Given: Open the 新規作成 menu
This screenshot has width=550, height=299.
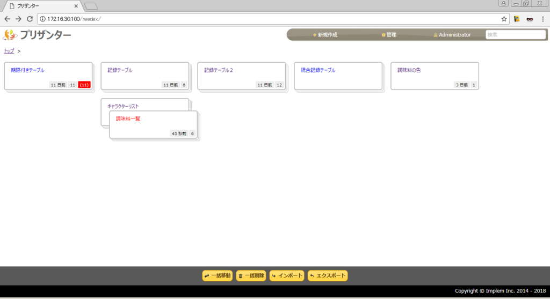Looking at the screenshot, I should coord(325,35).
